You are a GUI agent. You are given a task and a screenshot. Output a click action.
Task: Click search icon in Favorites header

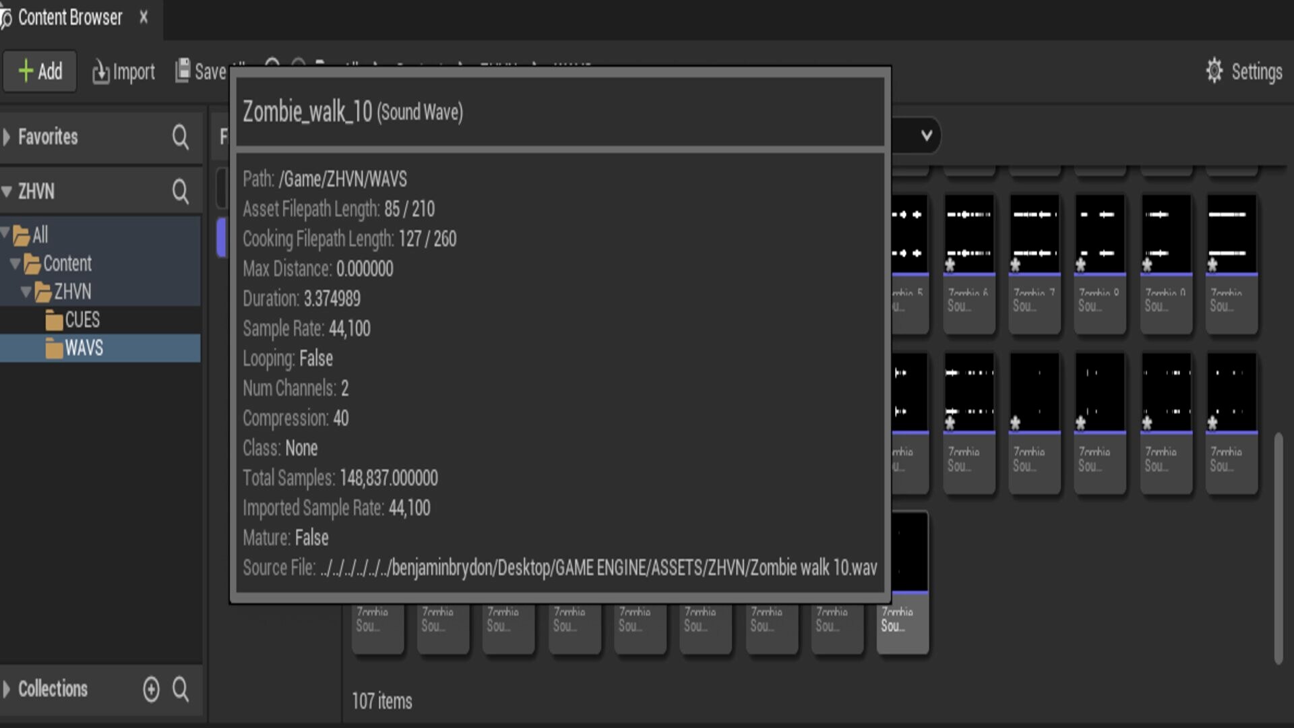[x=180, y=137]
